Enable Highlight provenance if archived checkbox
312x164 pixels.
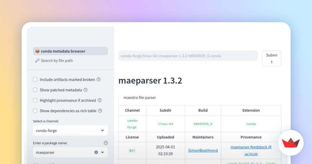[35, 100]
